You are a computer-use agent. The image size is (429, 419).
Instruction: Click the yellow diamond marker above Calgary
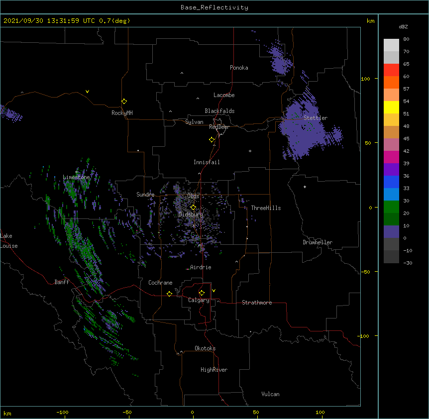[202, 293]
